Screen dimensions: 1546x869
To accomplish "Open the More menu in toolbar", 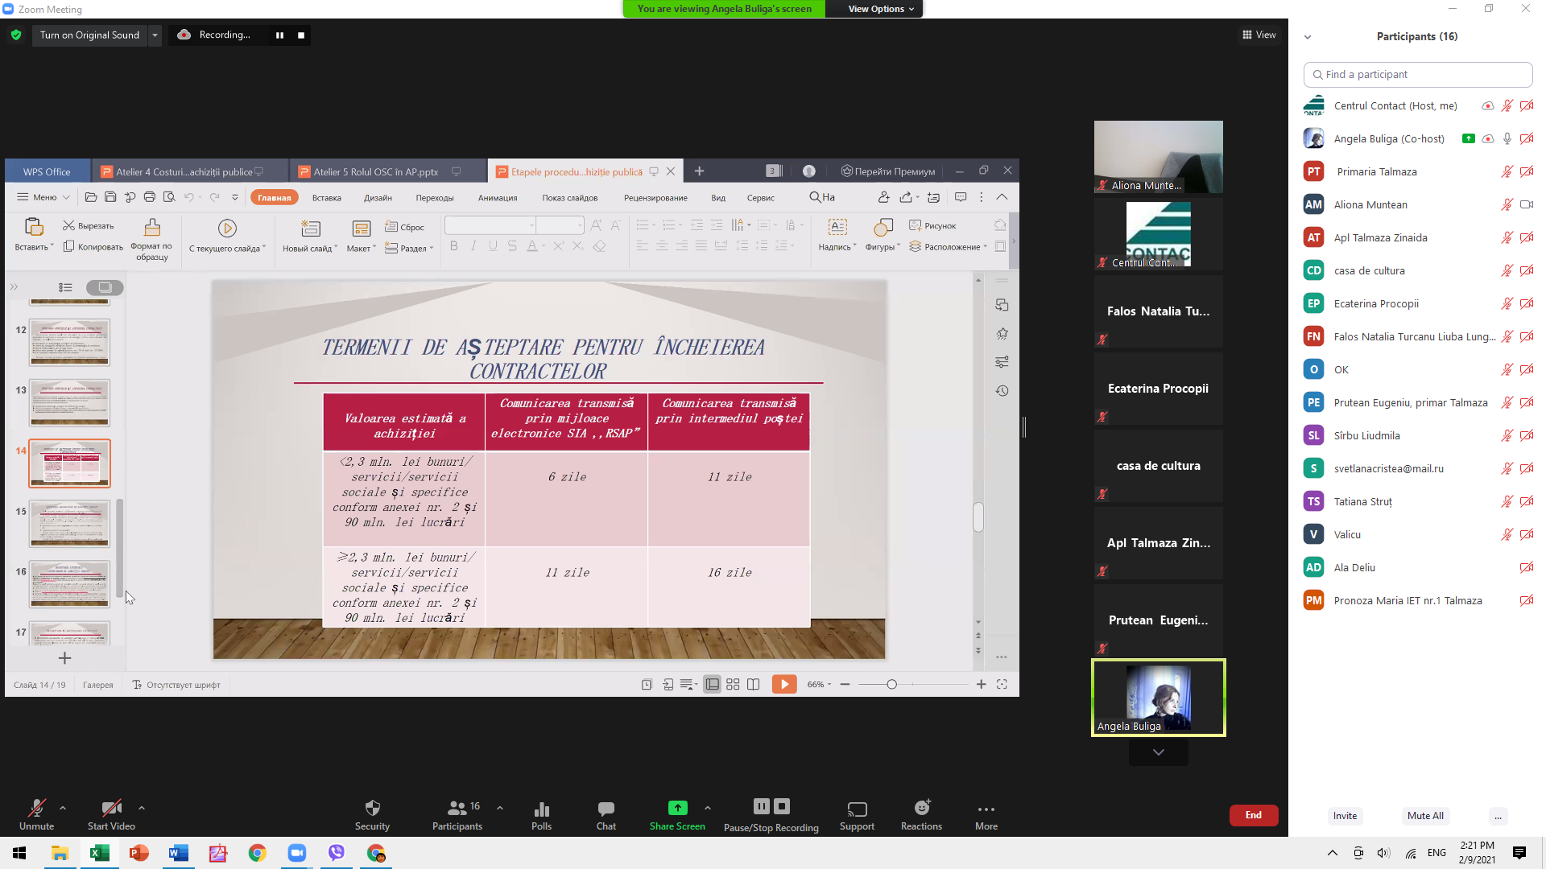I will click(986, 810).
